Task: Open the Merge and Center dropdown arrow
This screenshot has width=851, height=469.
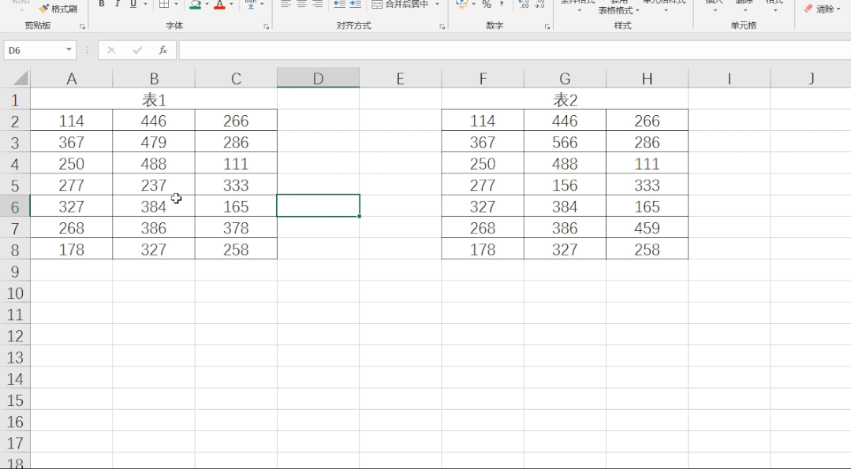Action: pyautogui.click(x=437, y=4)
